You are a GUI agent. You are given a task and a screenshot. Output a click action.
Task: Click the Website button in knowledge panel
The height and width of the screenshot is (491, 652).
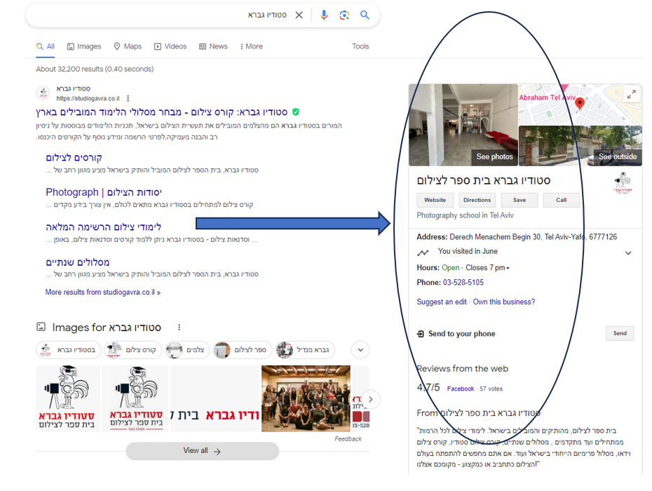pyautogui.click(x=435, y=200)
